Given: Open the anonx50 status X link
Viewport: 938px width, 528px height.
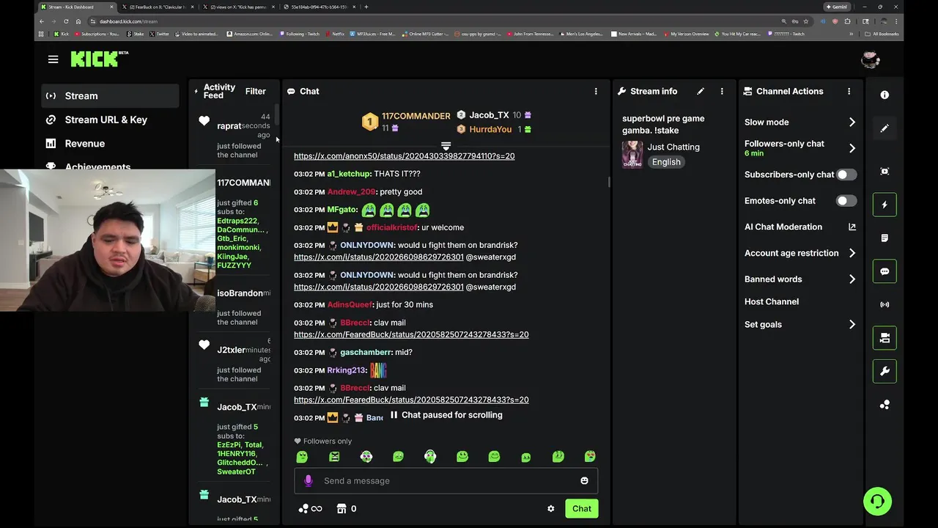Looking at the screenshot, I should [x=404, y=156].
